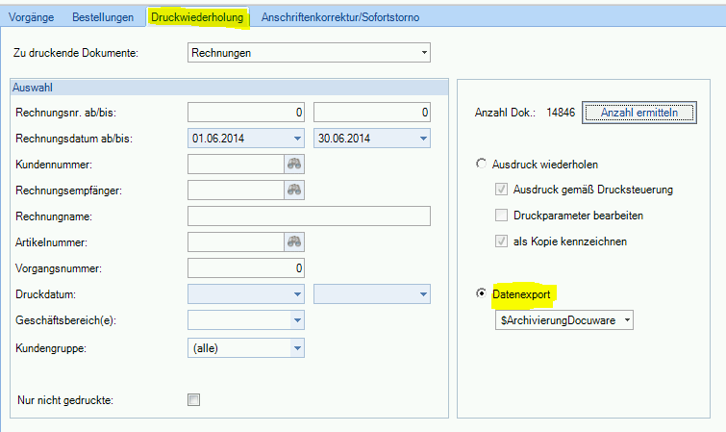
Task: Open Rechnungsdatum start date picker 01.06.2014
Action: click(x=296, y=139)
